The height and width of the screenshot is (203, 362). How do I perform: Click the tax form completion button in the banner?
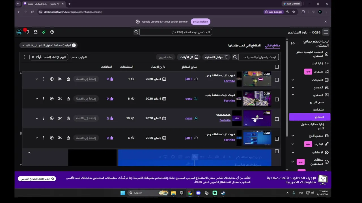[37, 179]
